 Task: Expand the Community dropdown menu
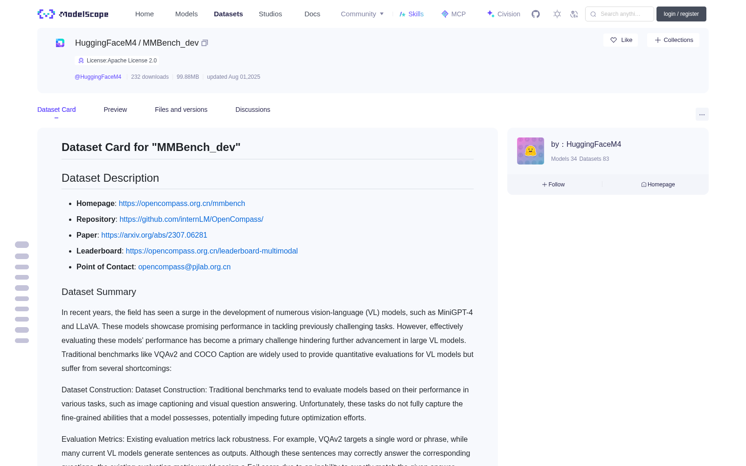362,14
